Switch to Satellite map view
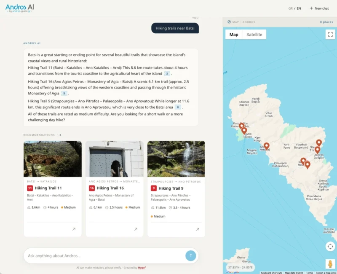The width and height of the screenshot is (337, 274). tap(254, 35)
